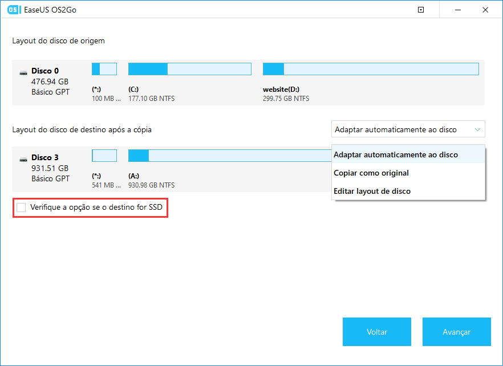
Task: Click Layout do disco de origem heading
Action: 58,40
